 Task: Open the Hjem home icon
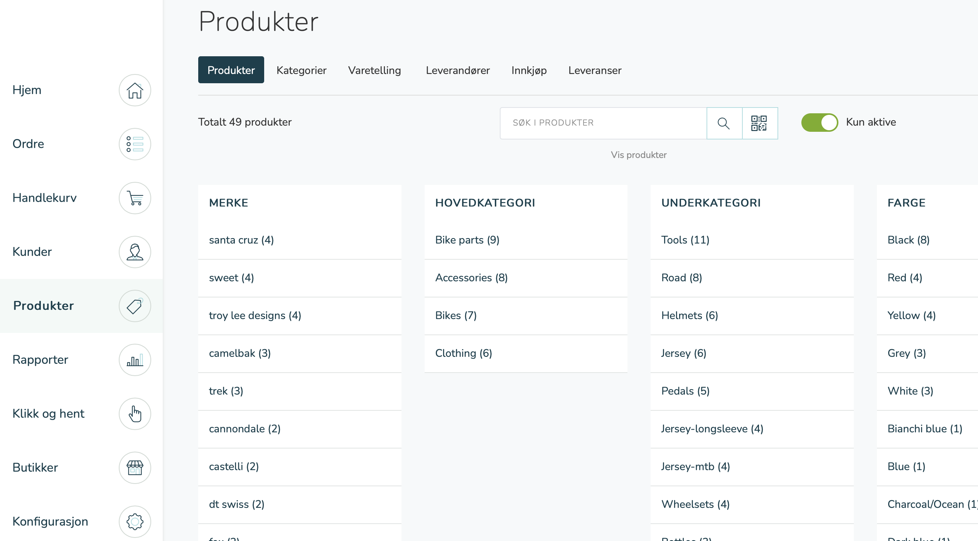coord(135,90)
